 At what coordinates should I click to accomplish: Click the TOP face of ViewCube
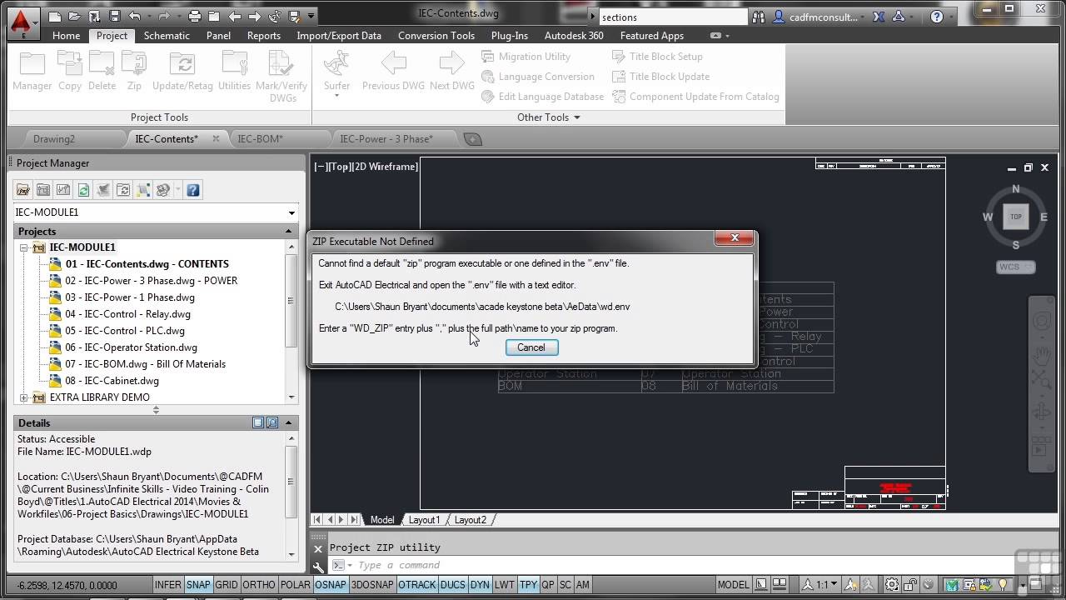point(1015,217)
